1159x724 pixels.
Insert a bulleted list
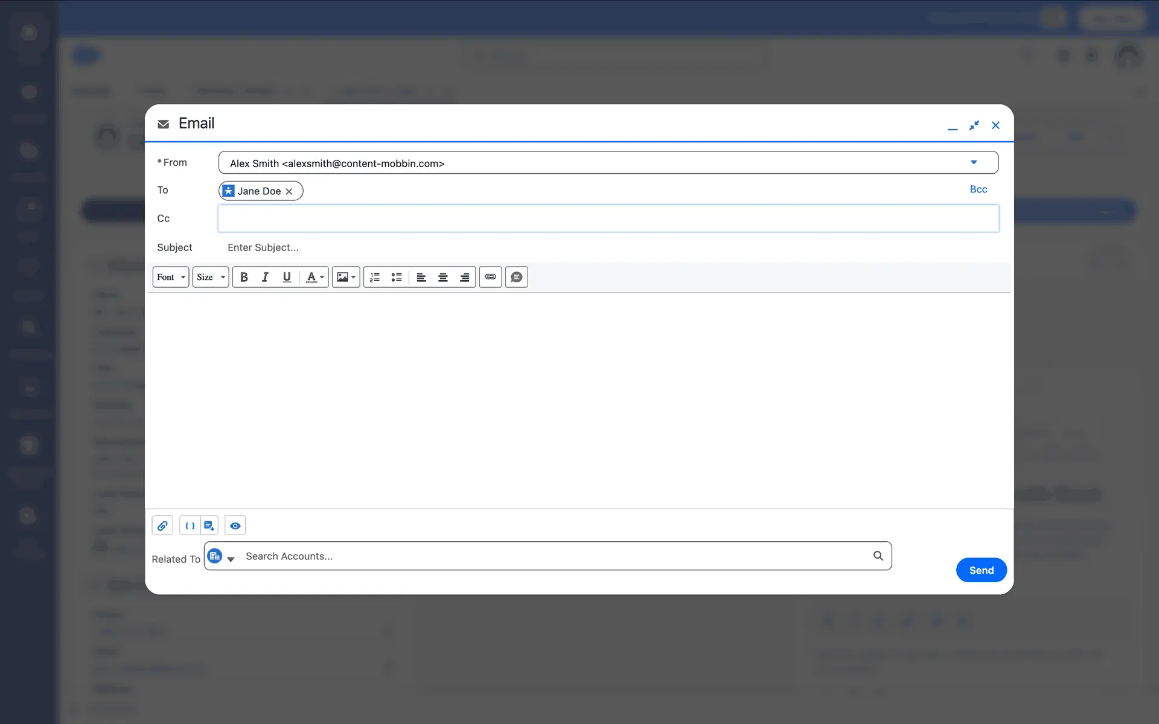pyautogui.click(x=397, y=277)
